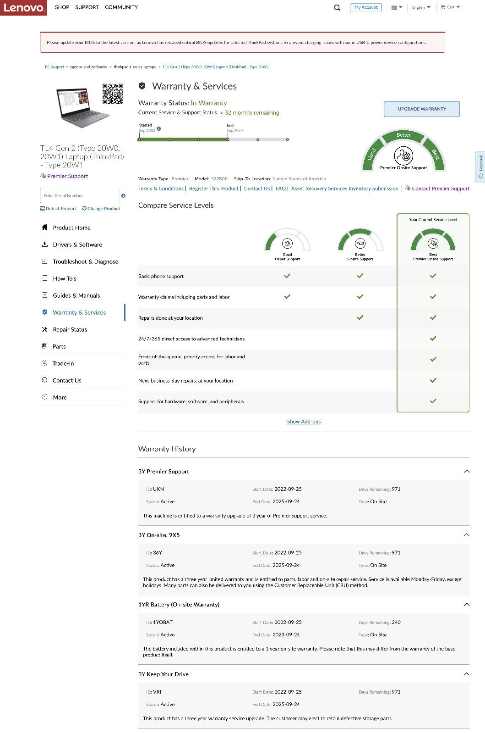
Task: Click the UPGRADE WARRANTY button
Action: coord(422,109)
